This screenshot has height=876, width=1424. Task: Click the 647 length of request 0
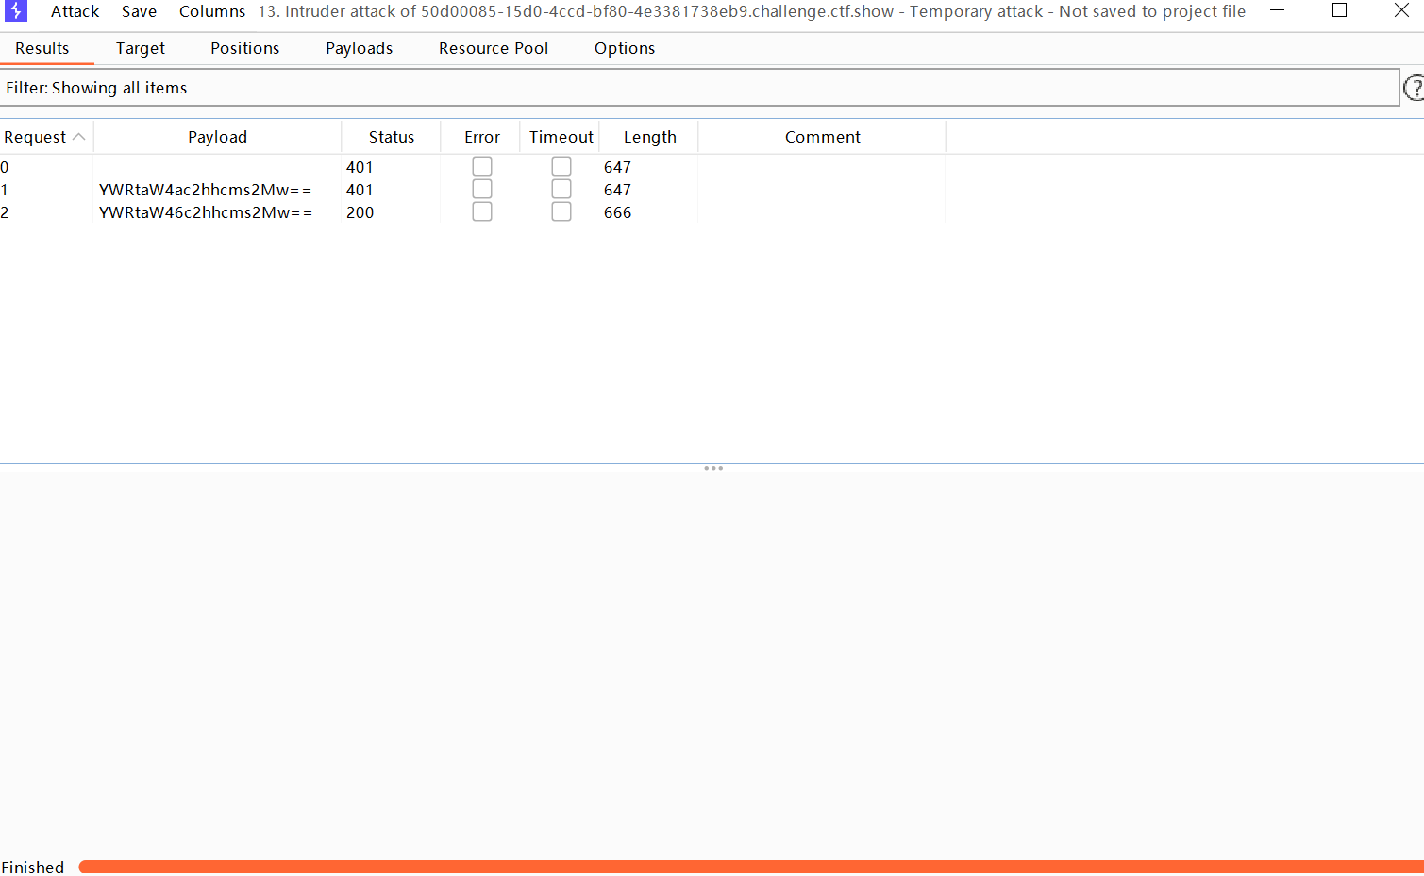(618, 167)
